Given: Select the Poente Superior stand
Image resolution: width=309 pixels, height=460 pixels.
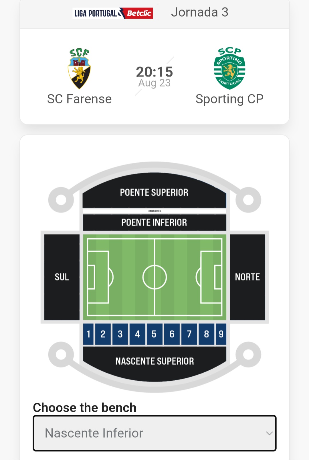Looking at the screenshot, I should (154, 190).
